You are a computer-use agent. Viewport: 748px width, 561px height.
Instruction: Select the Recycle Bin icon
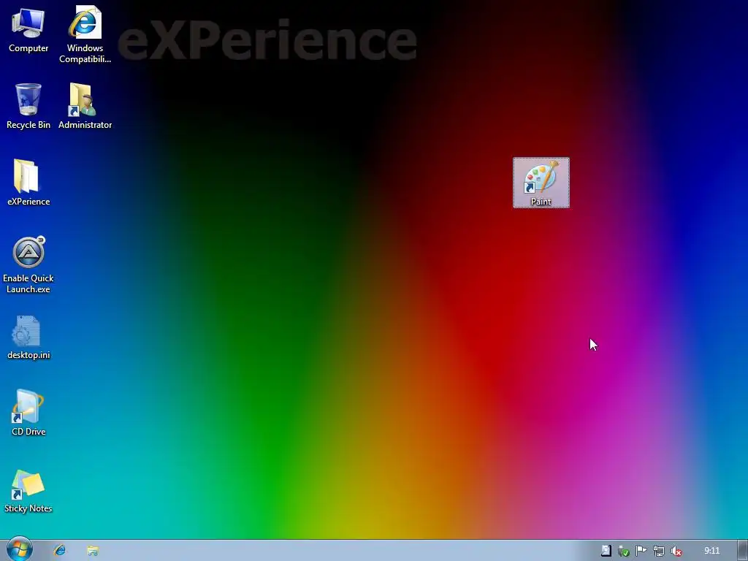pyautogui.click(x=28, y=106)
